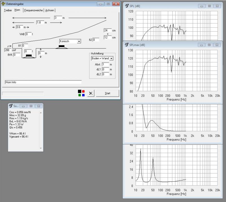Open the Frequenzweiche tab

click(x=33, y=10)
